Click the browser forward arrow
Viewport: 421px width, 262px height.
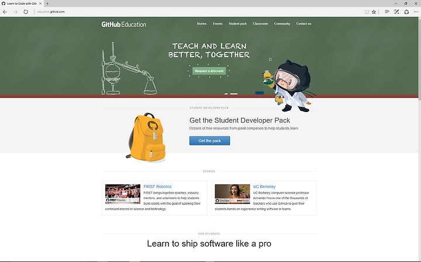point(15,12)
